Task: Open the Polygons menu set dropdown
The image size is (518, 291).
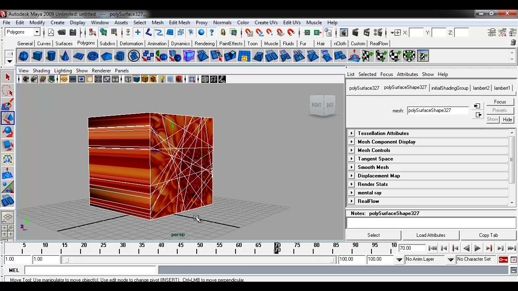Action: pyautogui.click(x=23, y=32)
